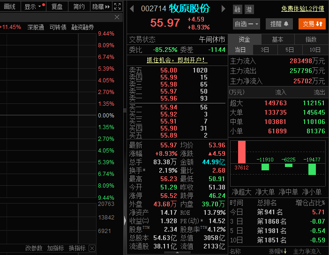Image resolution: width=329 pixels, height=255 pixels.
Task: Click the 买一 price 55.94
Action: coord(169,107)
